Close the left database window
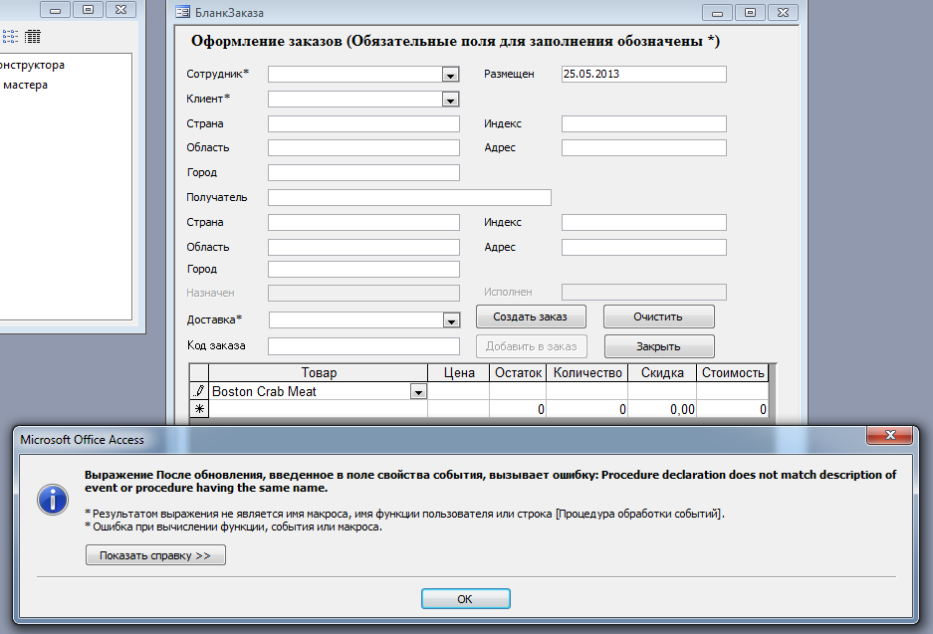 point(120,10)
